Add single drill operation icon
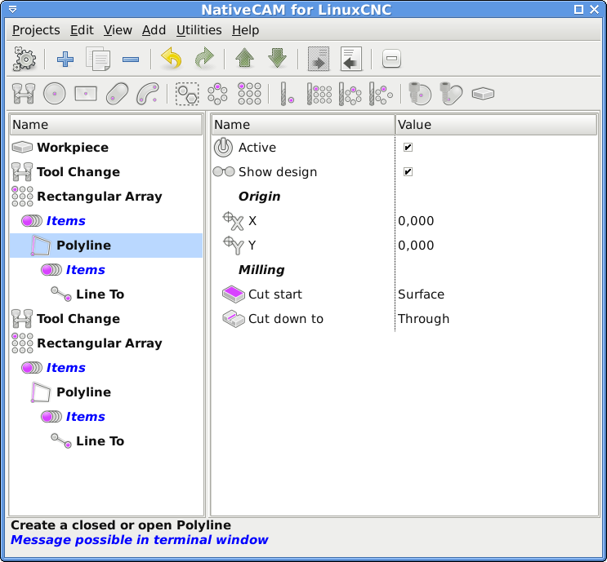Screen dimensions: 607x562 [288, 94]
